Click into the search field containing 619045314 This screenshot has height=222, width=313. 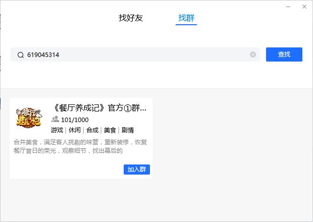[135, 54]
